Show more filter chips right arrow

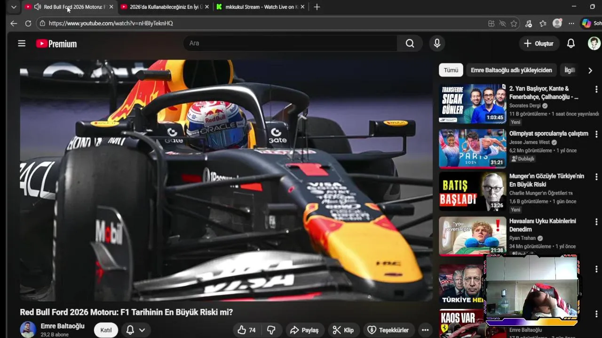[x=590, y=70]
